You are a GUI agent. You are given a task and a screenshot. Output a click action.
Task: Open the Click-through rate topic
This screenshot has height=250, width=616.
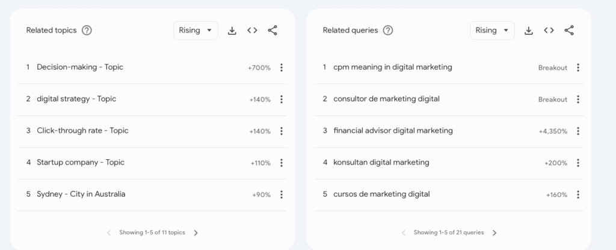pyautogui.click(x=82, y=131)
